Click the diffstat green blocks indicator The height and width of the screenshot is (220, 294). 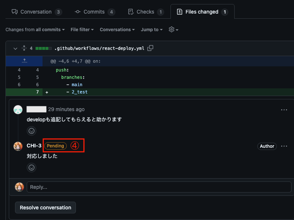pyautogui.click(x=44, y=48)
